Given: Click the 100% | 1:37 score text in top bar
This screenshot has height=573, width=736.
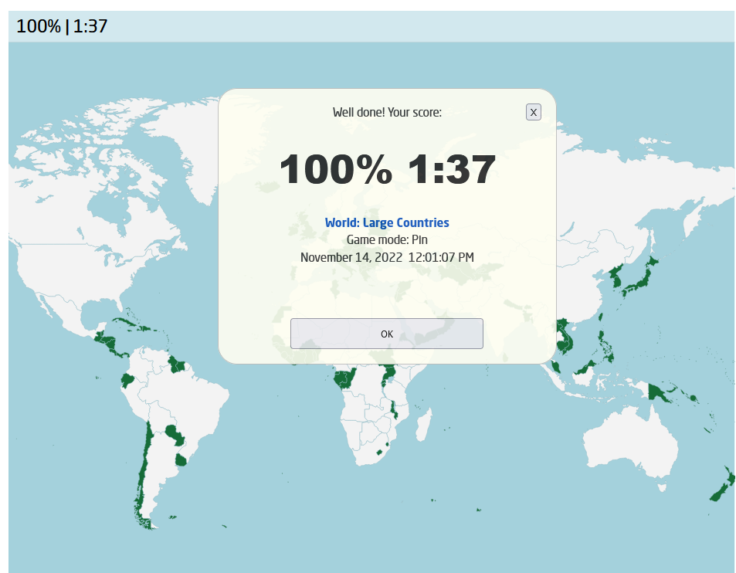Looking at the screenshot, I should [62, 26].
